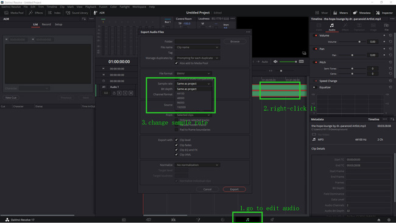
Task: Toggle Clip level export checkbox
Action: click(176, 140)
